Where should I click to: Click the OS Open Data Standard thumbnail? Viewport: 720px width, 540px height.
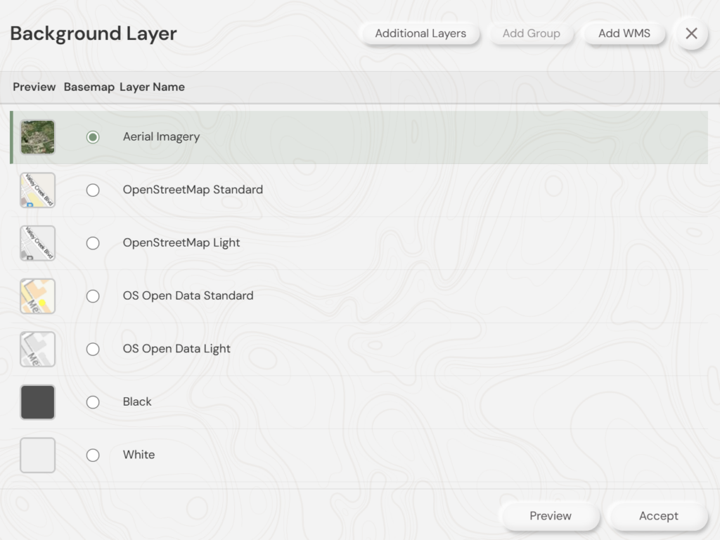[37, 296]
